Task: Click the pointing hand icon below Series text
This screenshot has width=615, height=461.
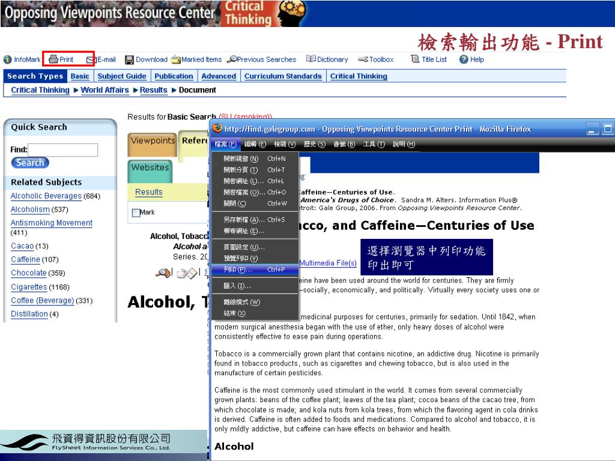Action: (x=187, y=273)
